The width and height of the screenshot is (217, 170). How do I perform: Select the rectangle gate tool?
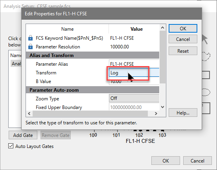(x=206, y=75)
